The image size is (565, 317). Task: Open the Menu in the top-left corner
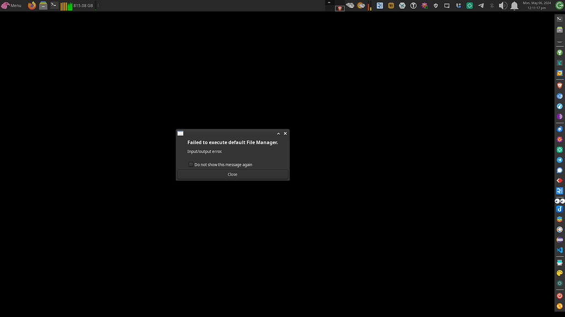(12, 5)
